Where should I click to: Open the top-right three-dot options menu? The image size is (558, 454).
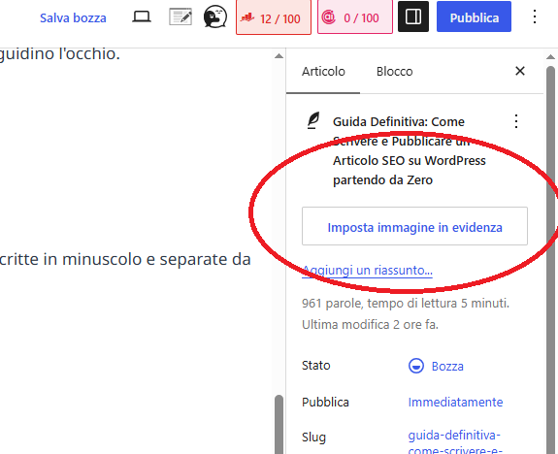click(535, 16)
